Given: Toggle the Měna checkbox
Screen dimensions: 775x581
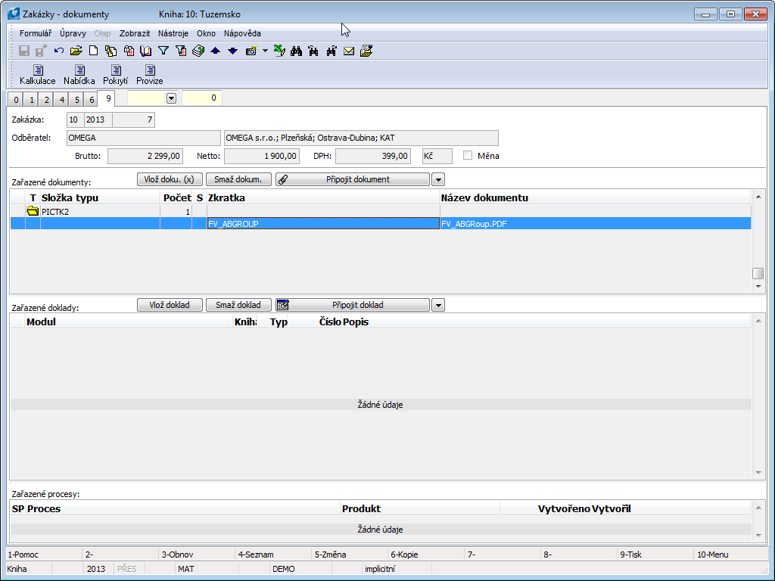Looking at the screenshot, I should (x=468, y=156).
